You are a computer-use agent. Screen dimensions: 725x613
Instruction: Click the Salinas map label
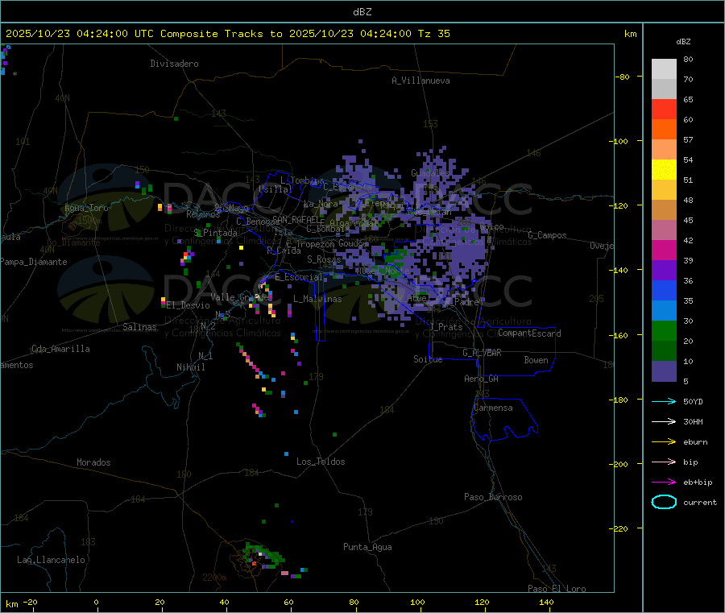[x=139, y=327]
